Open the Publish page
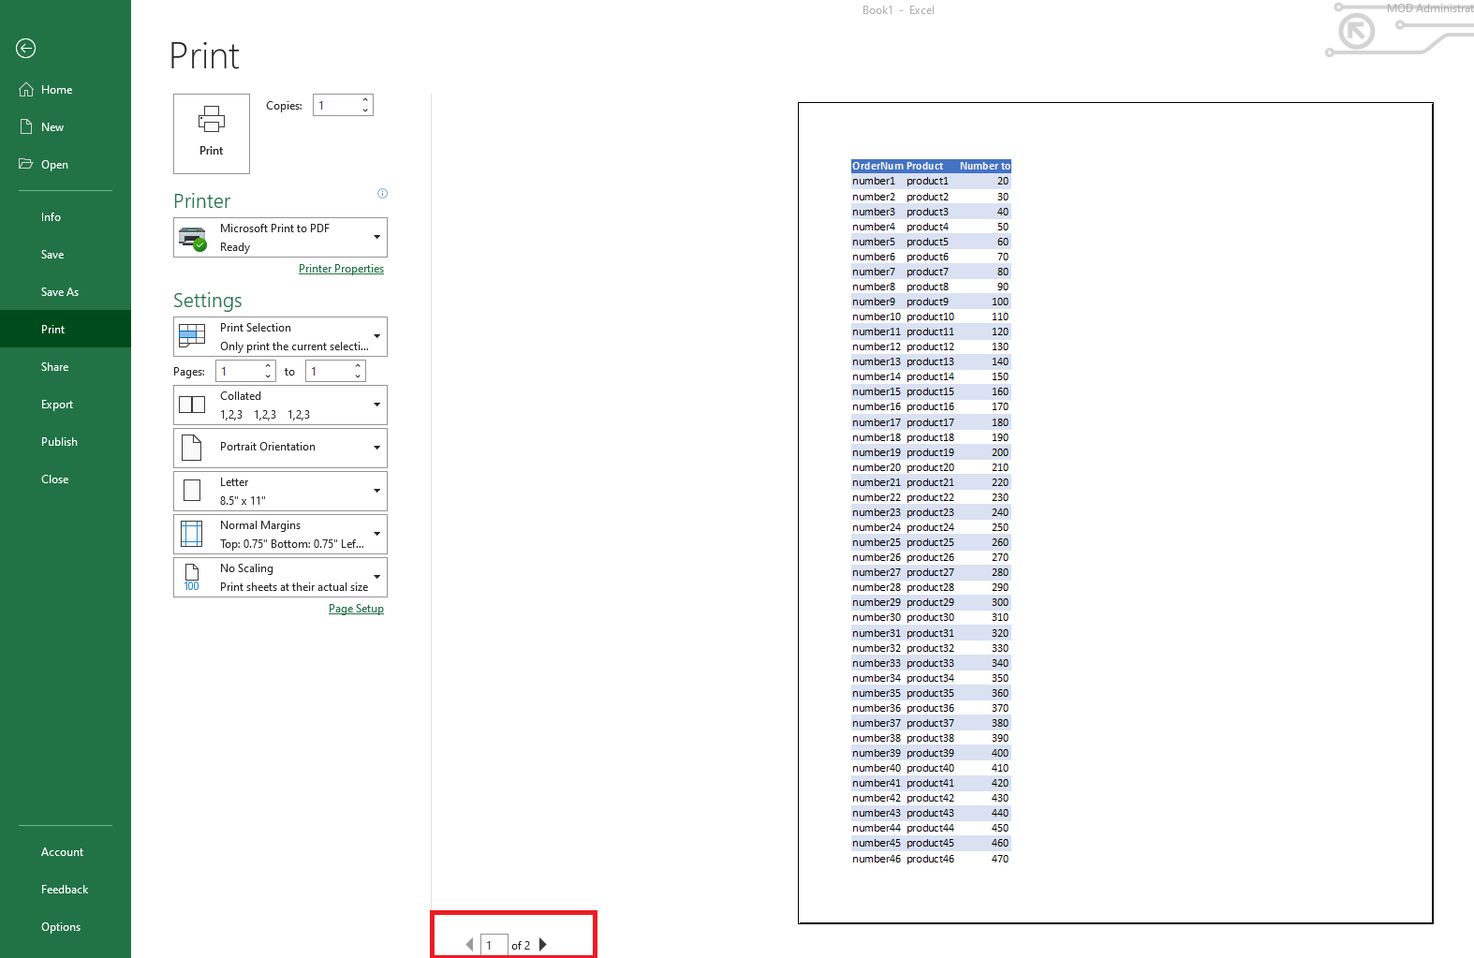This screenshot has width=1474, height=958. click(x=66, y=442)
